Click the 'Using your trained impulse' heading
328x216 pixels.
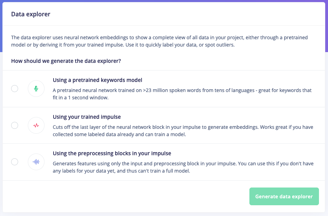(87, 117)
